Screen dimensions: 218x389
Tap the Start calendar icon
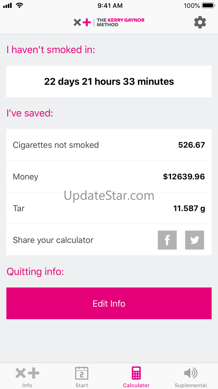82,373
